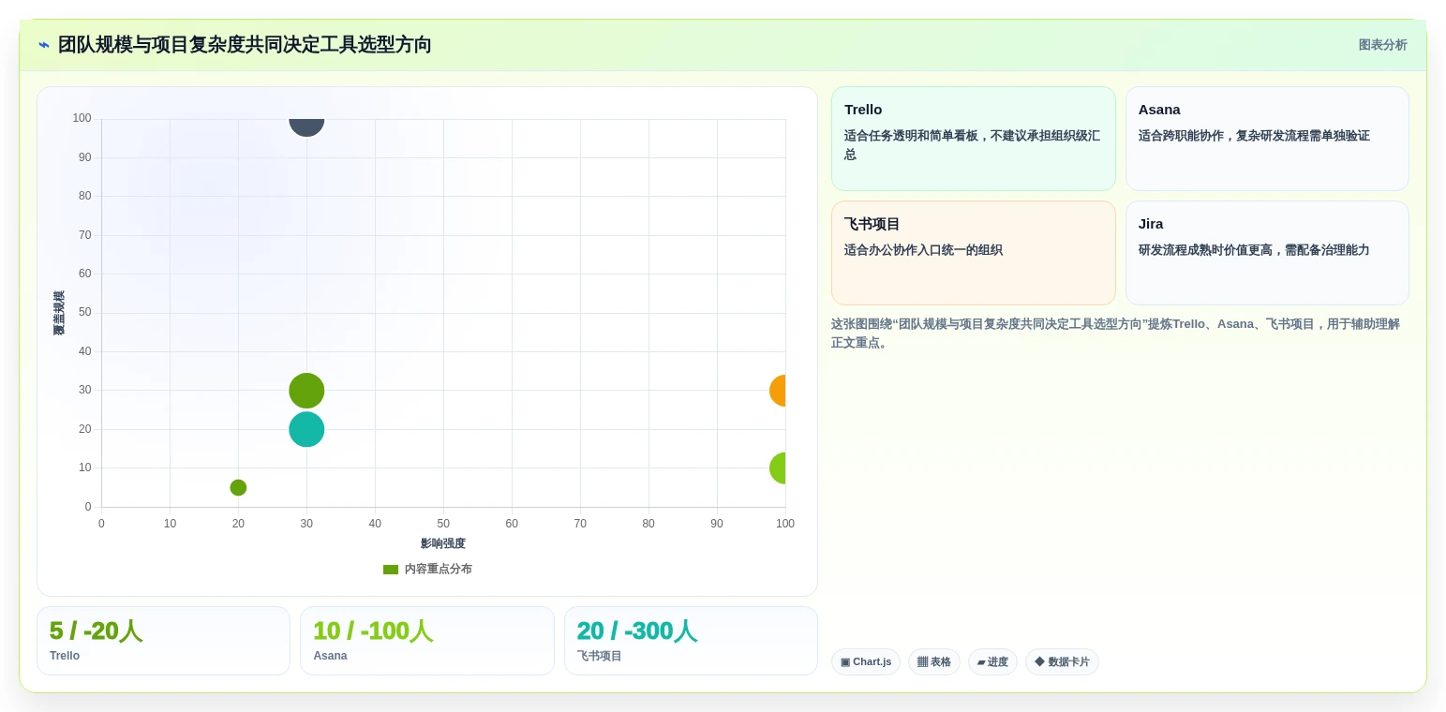Screen dimensions: 1446x712
Task: Select the 5 / -20人 Trello stat card
Action: (163, 641)
